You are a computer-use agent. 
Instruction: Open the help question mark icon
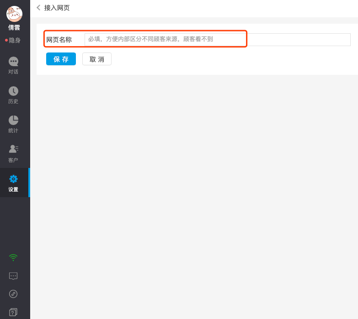pyautogui.click(x=13, y=312)
